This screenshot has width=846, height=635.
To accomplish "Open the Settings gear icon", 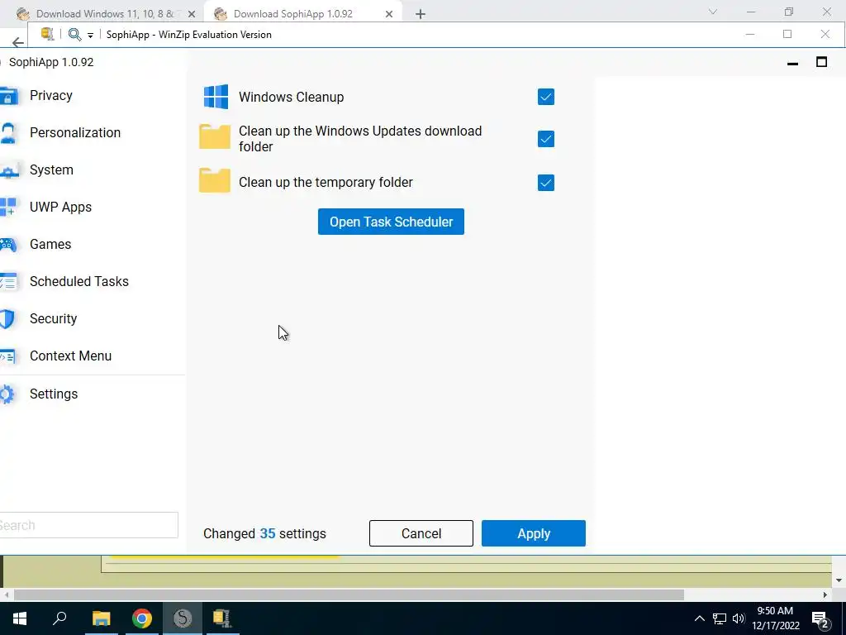I will 7,394.
